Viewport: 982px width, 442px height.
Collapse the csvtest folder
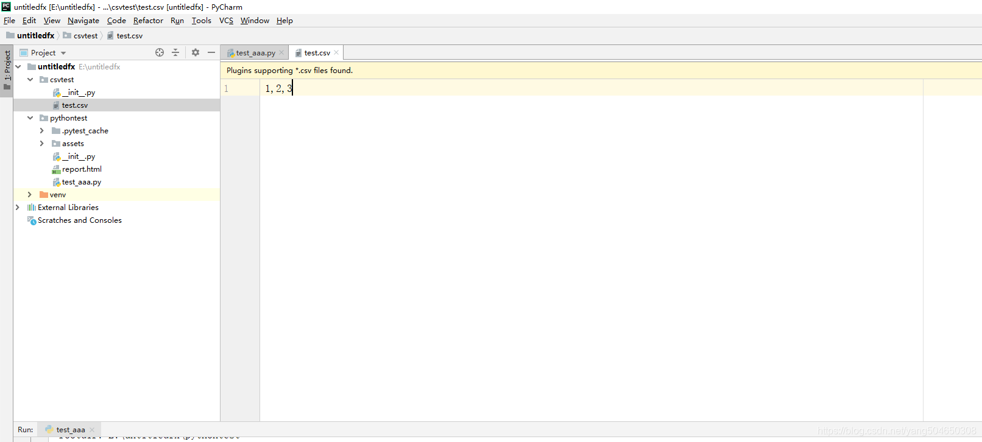coord(30,80)
